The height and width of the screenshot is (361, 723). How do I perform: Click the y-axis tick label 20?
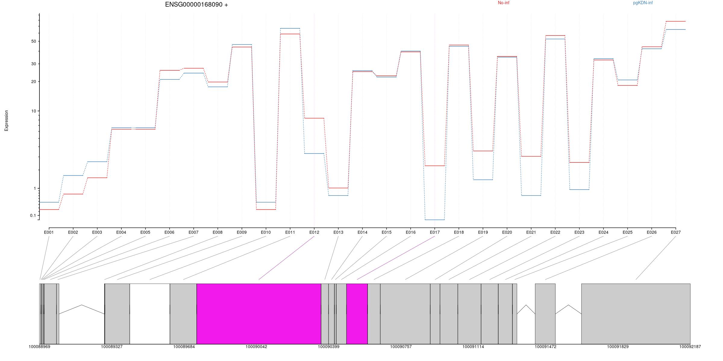tap(33, 82)
